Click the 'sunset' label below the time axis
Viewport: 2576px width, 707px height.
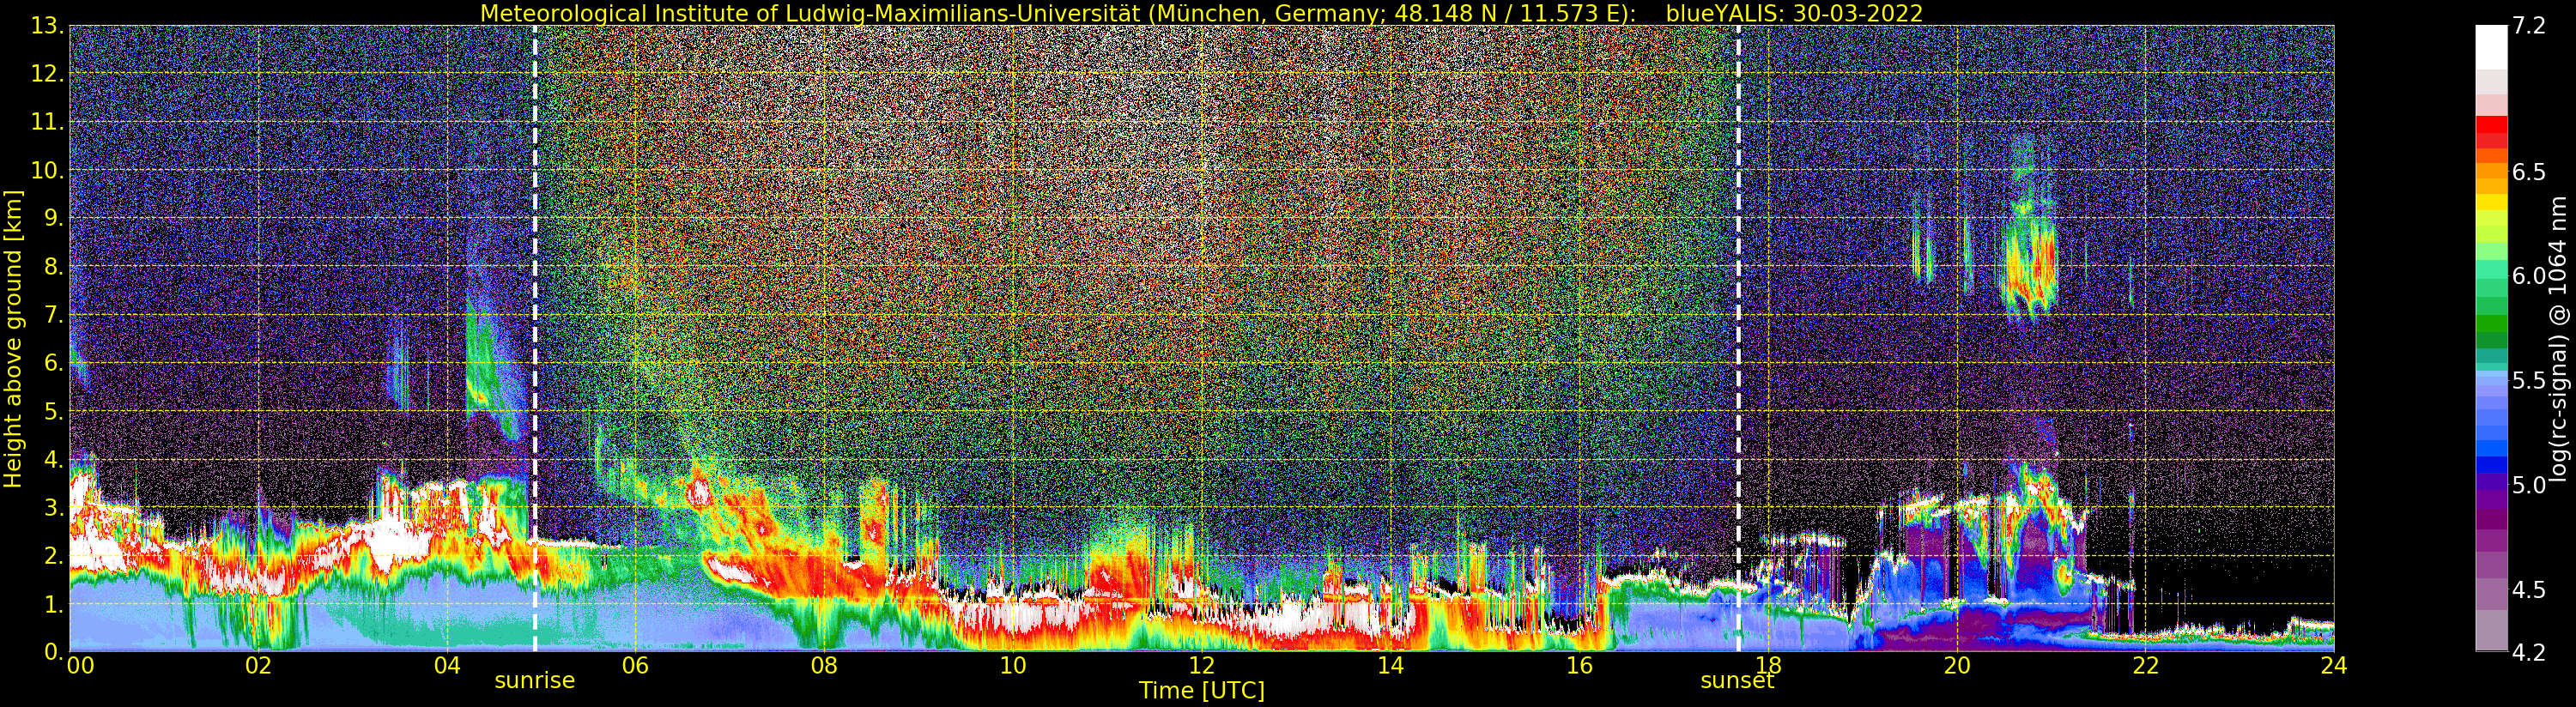1737,681
